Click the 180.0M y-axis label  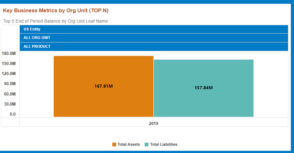tap(9, 53)
